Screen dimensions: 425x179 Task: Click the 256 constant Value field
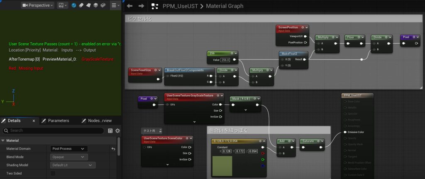[225, 60]
